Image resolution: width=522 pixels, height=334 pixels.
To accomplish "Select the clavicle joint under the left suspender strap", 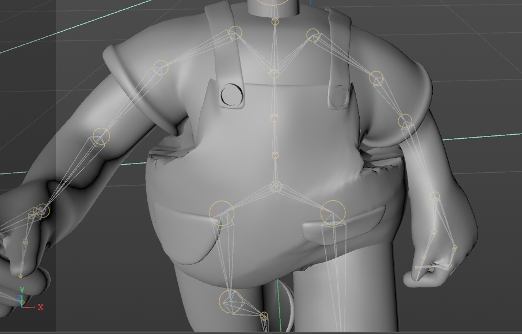I will [235, 33].
